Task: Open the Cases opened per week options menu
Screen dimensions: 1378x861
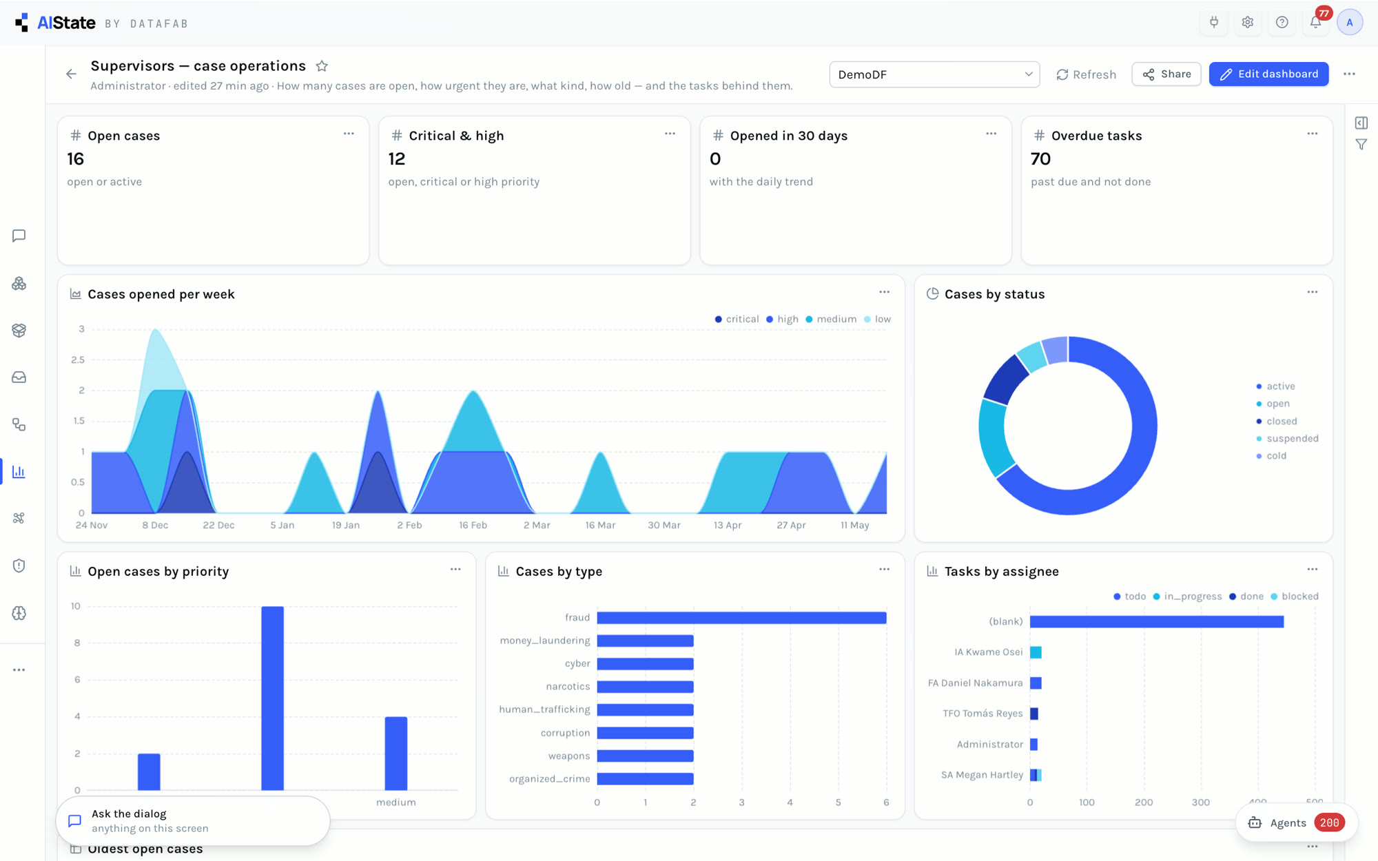Action: (884, 292)
